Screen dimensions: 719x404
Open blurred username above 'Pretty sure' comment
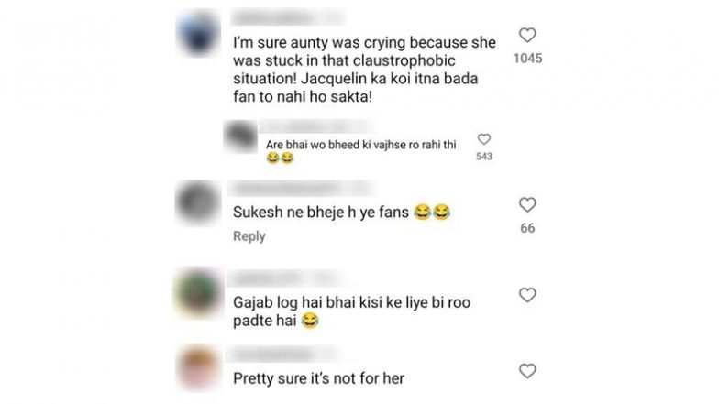[282, 354]
